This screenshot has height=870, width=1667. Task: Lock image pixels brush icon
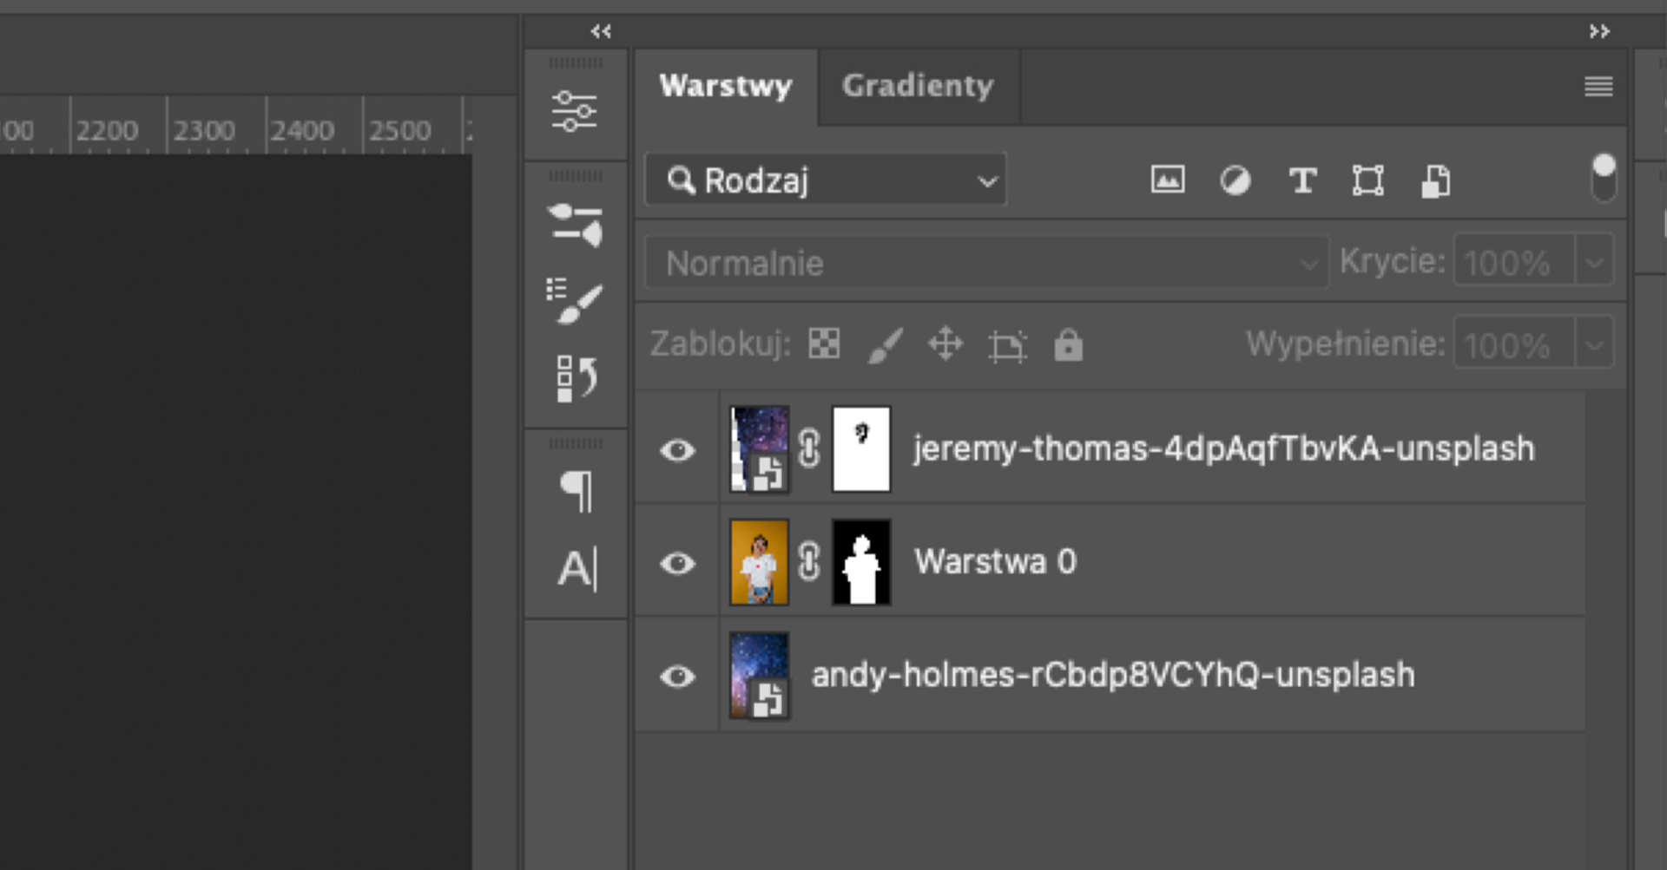click(x=885, y=345)
